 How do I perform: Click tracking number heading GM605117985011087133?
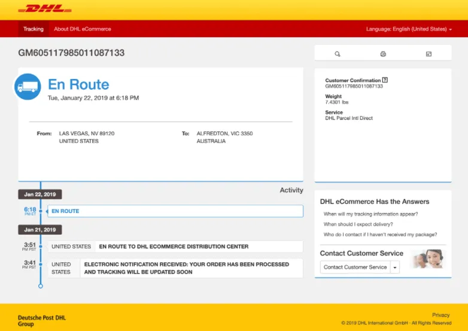[71, 53]
